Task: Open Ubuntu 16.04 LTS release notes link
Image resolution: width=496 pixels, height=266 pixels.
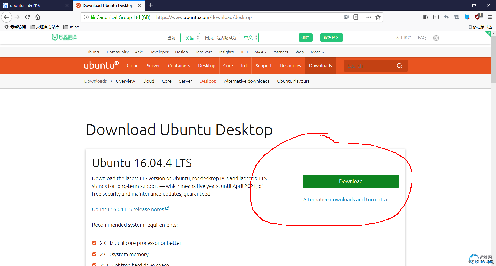Action: point(130,209)
